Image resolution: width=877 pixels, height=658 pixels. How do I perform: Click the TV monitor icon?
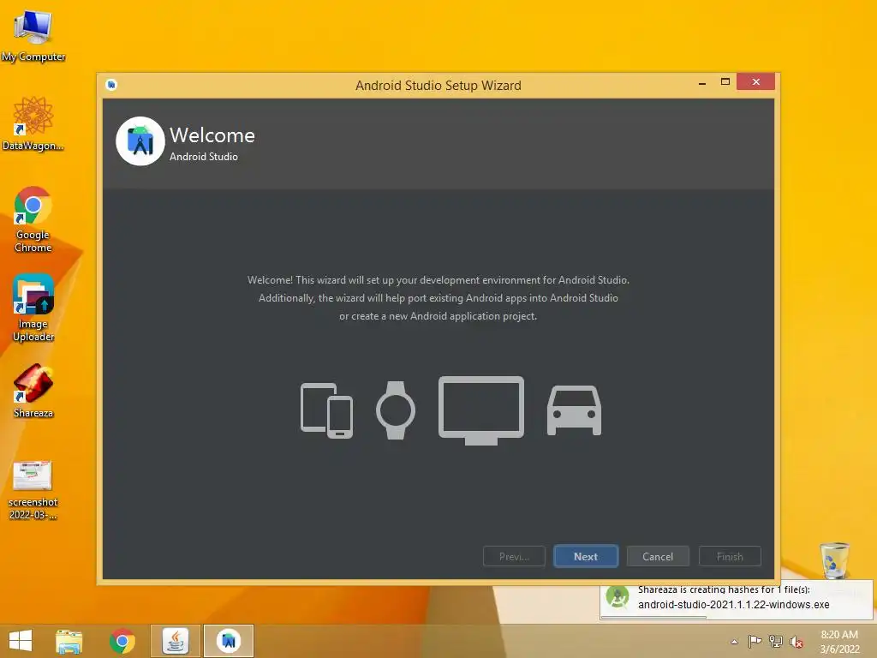coord(481,410)
